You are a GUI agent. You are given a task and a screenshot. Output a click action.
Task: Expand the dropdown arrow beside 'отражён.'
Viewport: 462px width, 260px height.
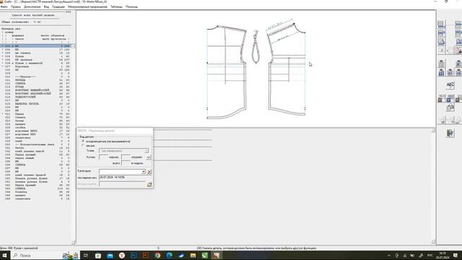(149, 157)
